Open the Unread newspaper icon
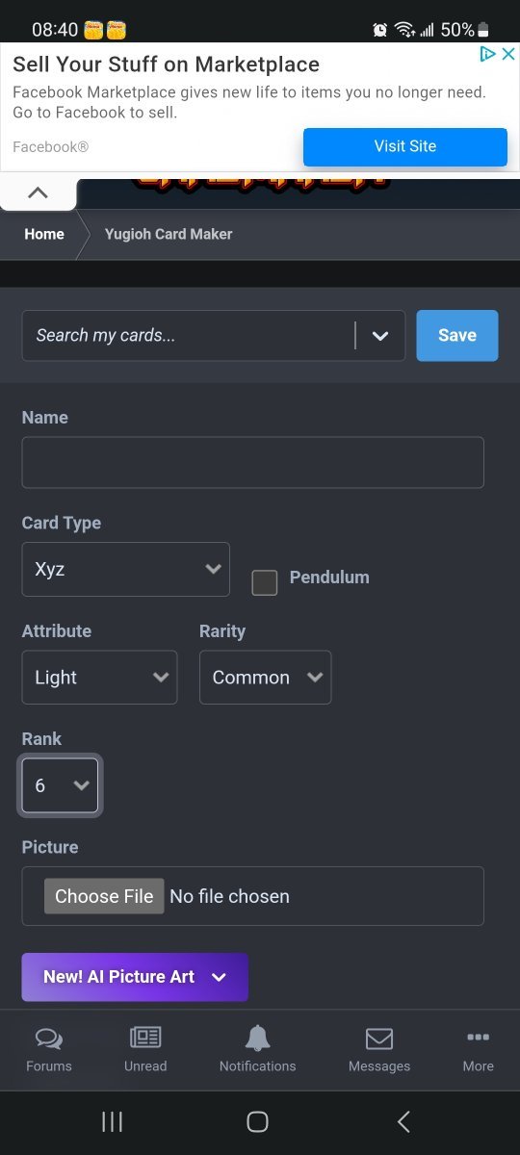This screenshot has width=520, height=1155. (x=145, y=1038)
